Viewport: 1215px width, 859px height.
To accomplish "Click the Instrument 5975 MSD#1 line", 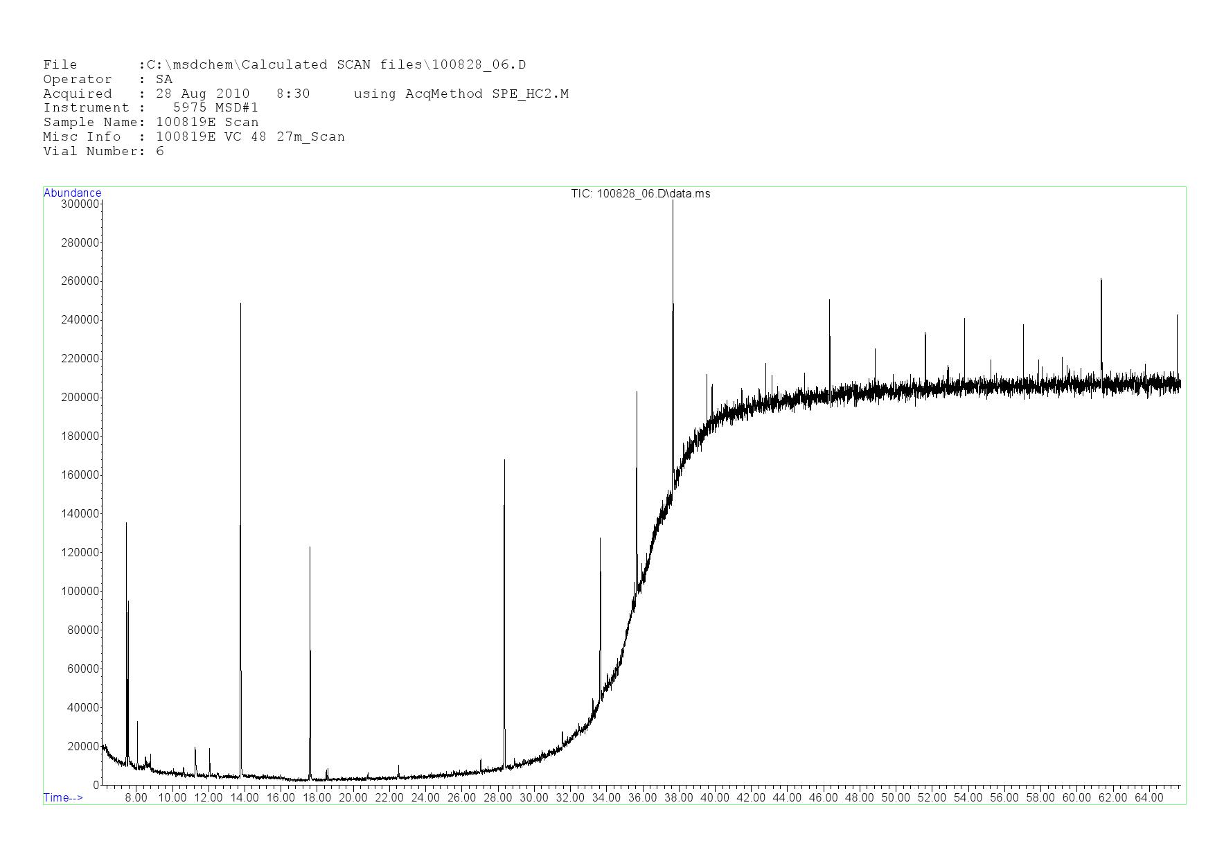I will pyautogui.click(x=150, y=108).
